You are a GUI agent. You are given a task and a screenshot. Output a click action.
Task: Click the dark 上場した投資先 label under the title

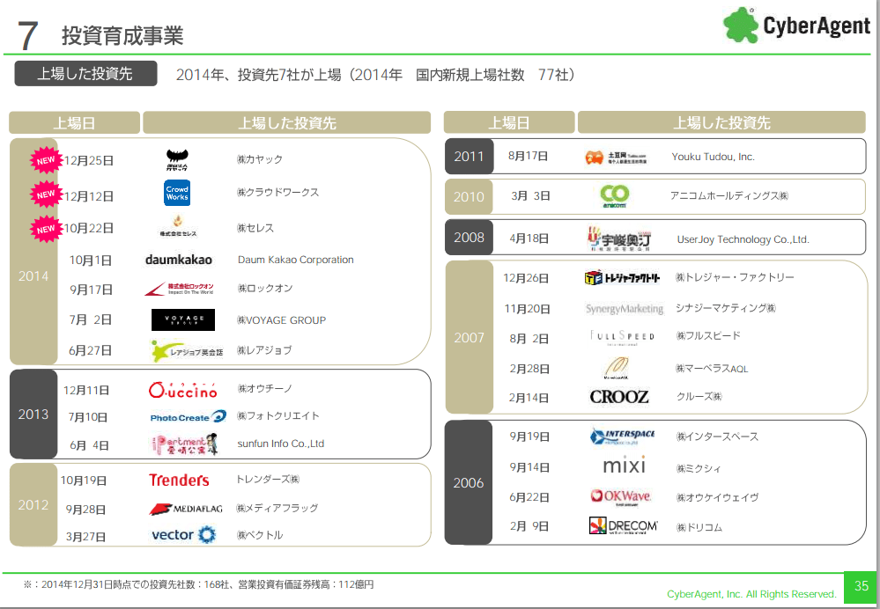(85, 74)
